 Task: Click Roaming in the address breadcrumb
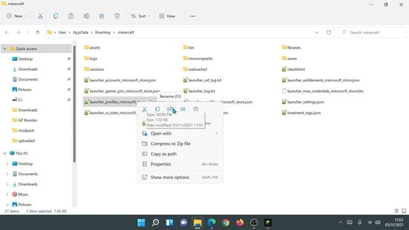tap(102, 33)
